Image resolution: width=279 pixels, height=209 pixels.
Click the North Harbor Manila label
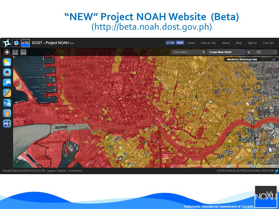[x=38, y=77]
